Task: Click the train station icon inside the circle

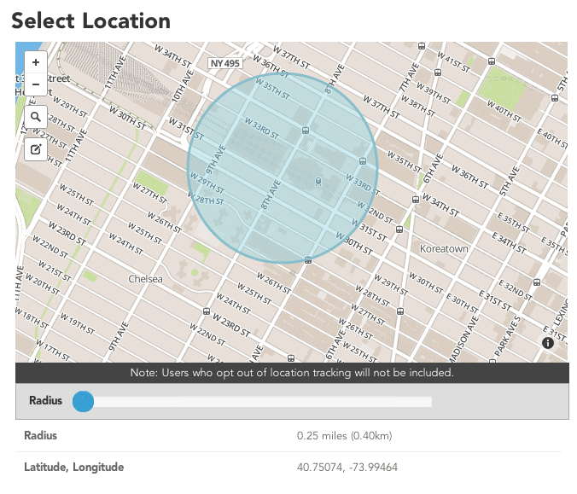Action: pyautogui.click(x=318, y=181)
